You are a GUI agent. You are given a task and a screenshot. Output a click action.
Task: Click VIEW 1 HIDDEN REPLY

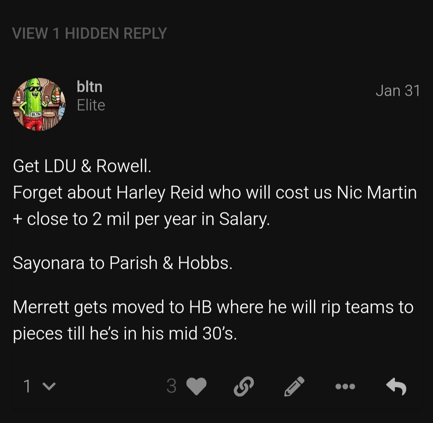click(89, 33)
